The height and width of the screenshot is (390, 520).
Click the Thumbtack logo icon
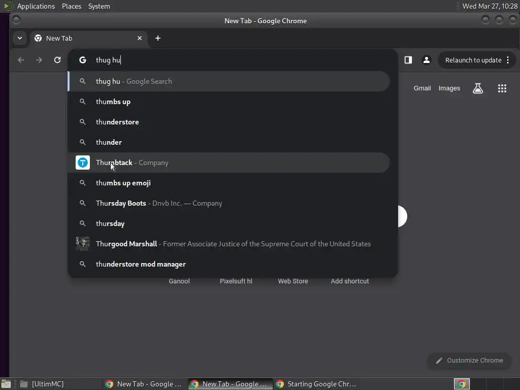coord(83,162)
